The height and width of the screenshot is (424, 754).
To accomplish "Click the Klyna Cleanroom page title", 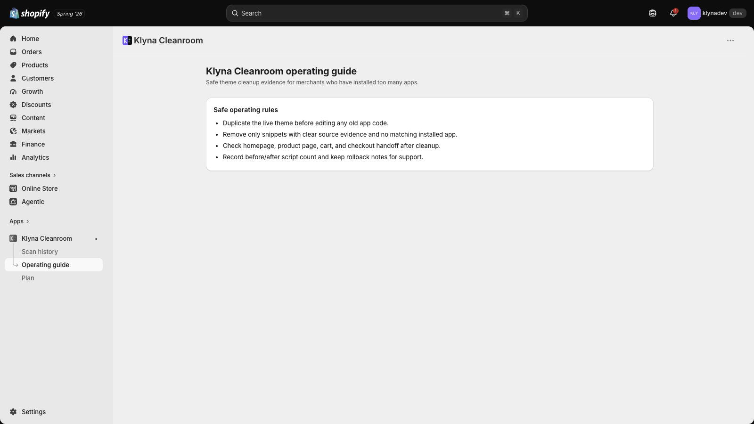I will coord(168,41).
